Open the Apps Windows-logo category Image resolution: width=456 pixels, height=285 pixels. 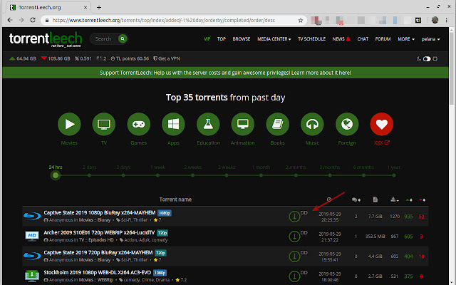(173, 124)
